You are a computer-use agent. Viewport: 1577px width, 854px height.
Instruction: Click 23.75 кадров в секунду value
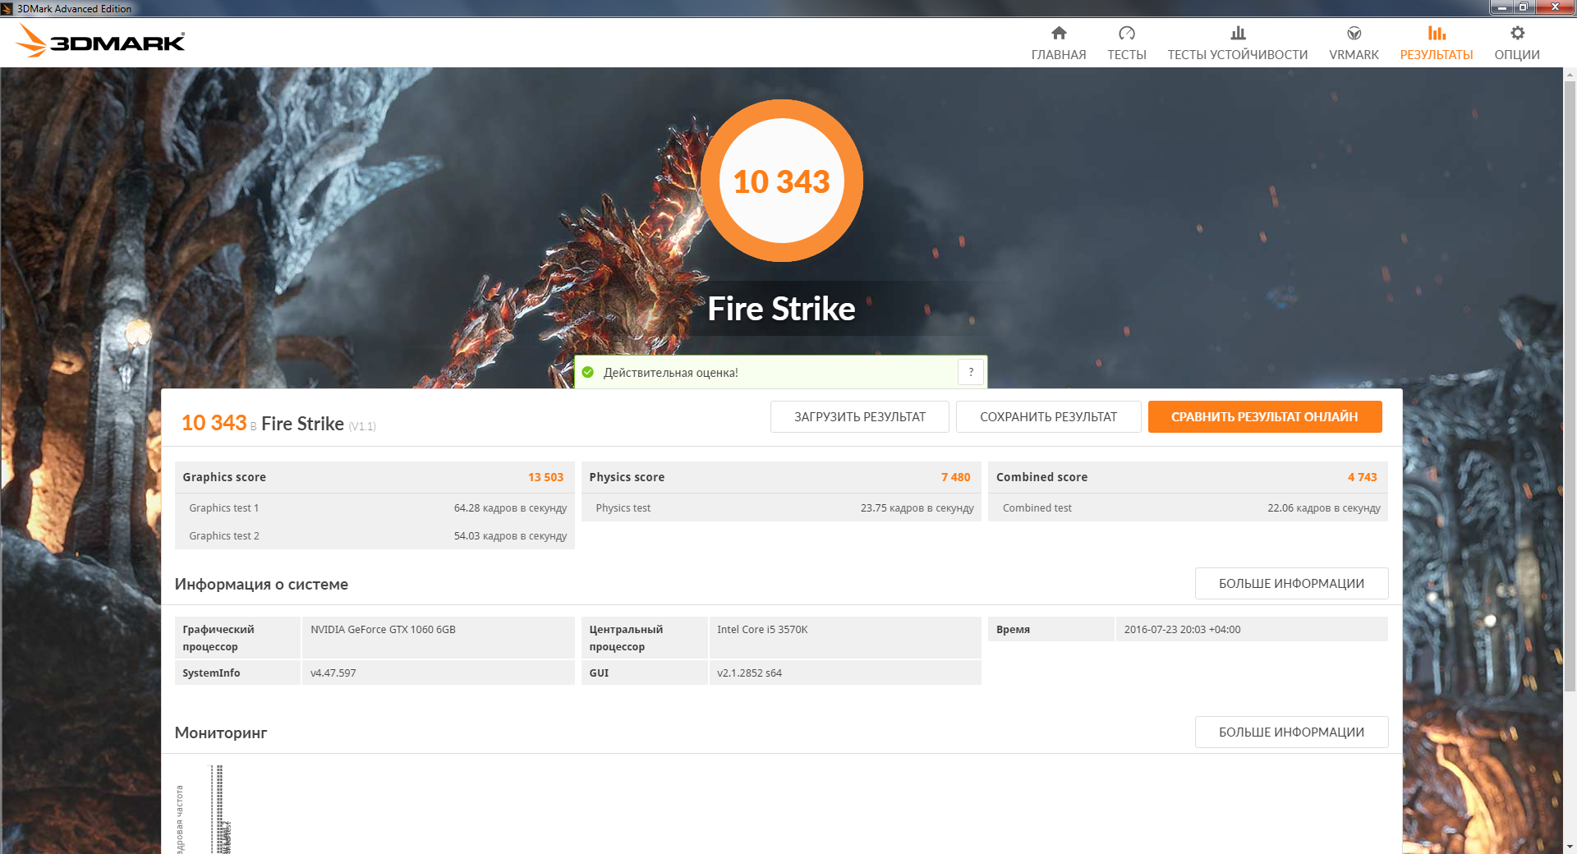point(917,508)
